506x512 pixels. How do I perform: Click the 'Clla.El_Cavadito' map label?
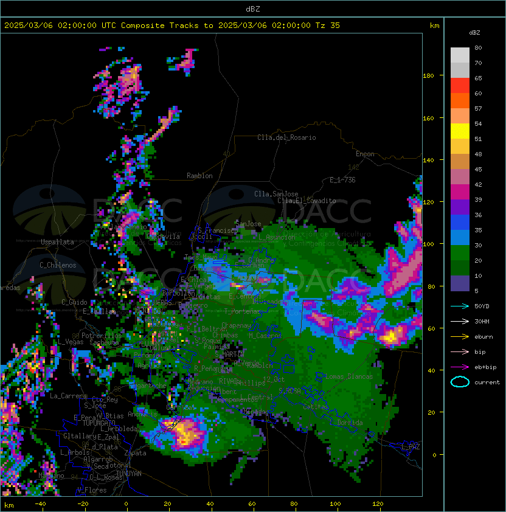pyautogui.click(x=307, y=201)
